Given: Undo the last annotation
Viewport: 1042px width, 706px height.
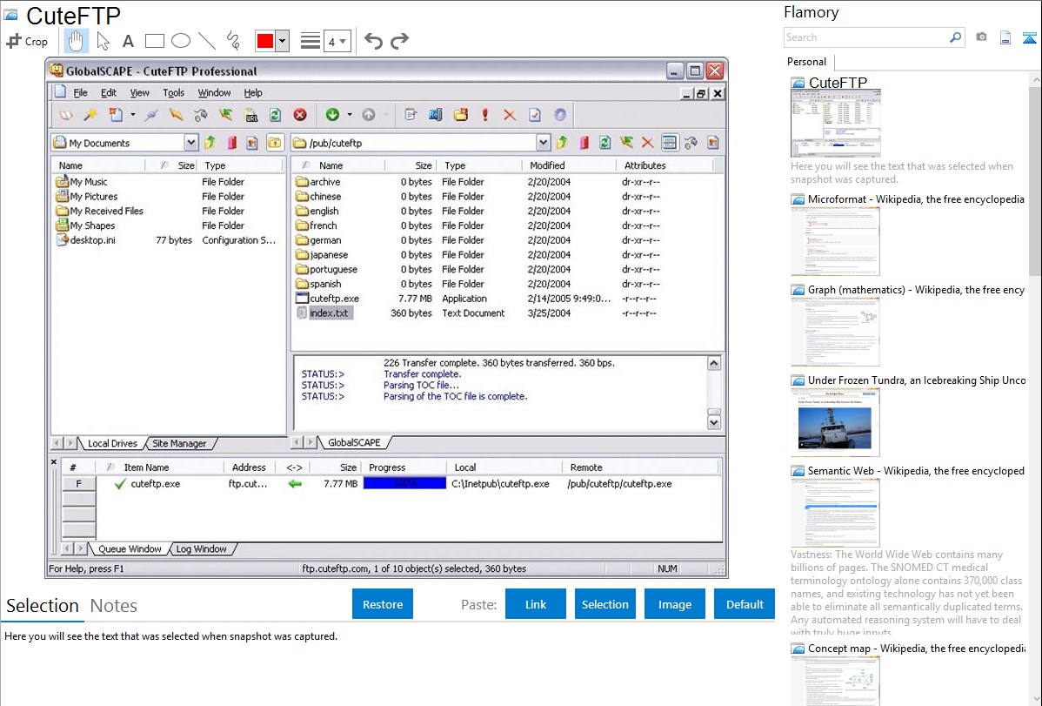Looking at the screenshot, I should pos(373,41).
